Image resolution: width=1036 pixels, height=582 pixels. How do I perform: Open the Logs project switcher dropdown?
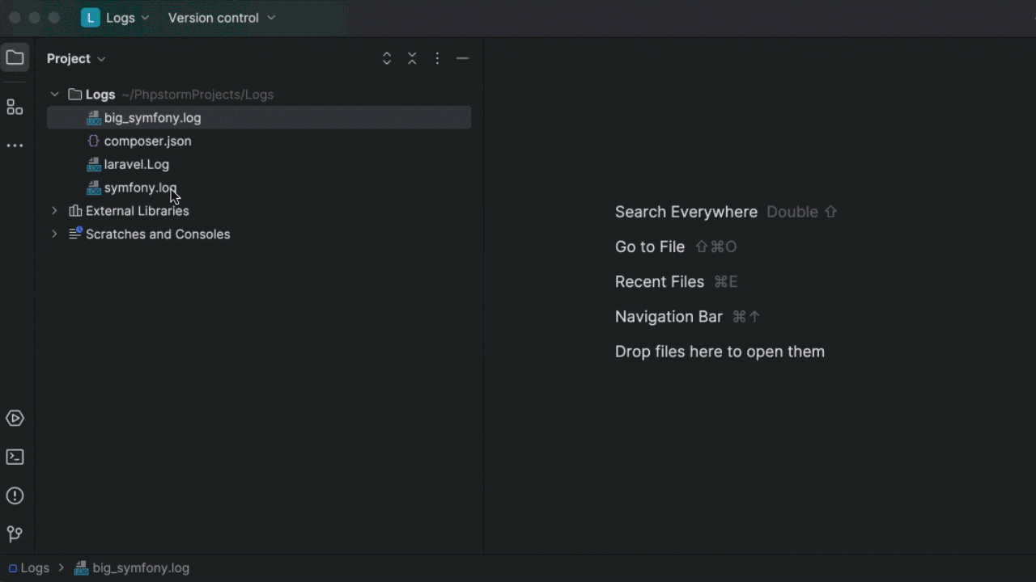pyautogui.click(x=117, y=18)
